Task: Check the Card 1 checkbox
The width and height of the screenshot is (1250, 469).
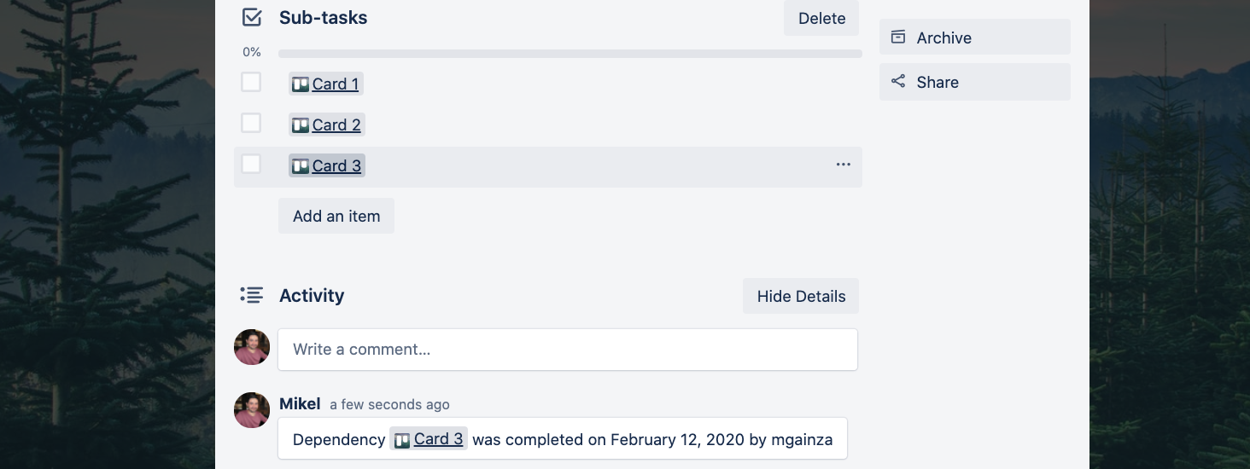Action: point(251,82)
